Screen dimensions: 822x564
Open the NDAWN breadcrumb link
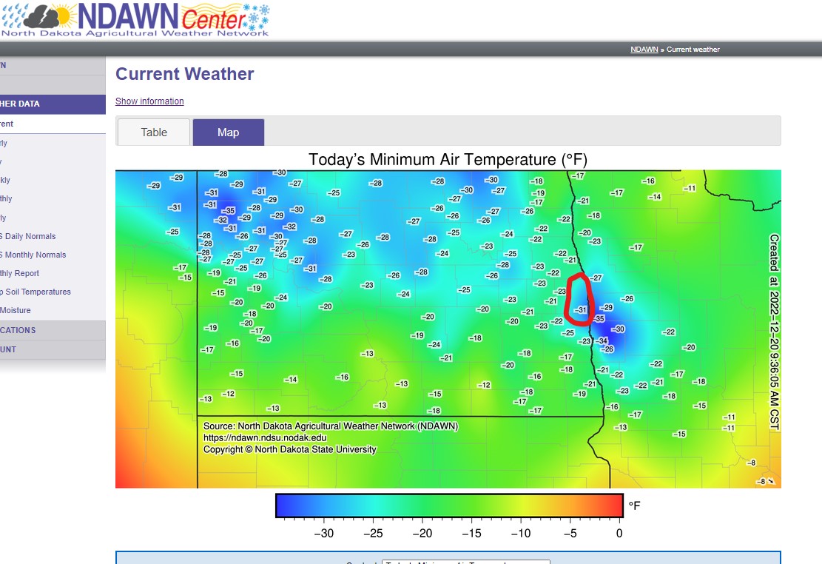(644, 50)
